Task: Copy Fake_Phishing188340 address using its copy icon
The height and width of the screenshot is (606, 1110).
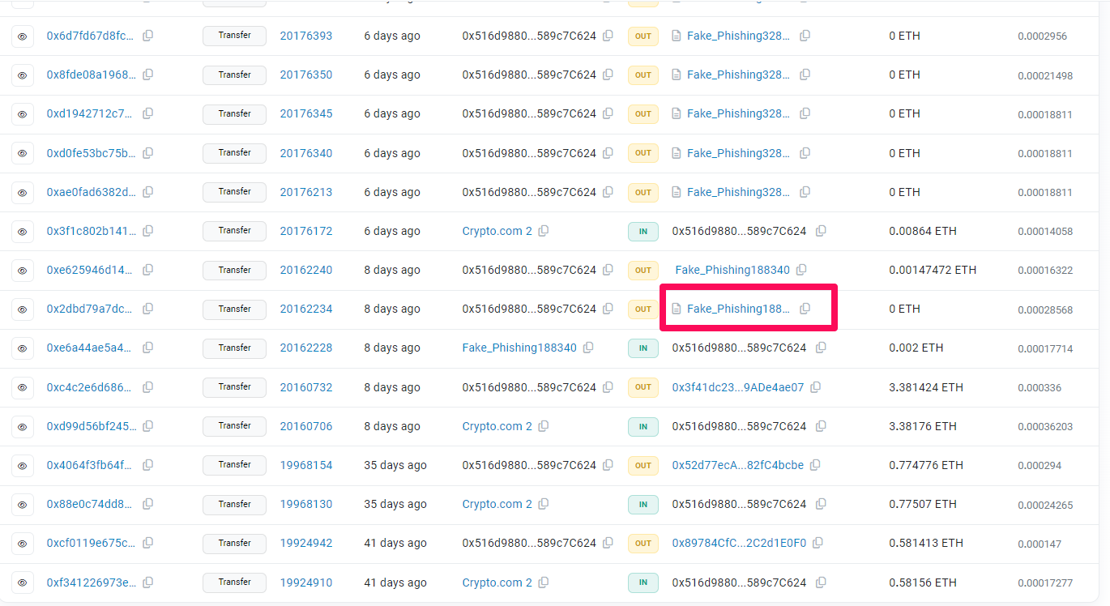Action: point(802,269)
